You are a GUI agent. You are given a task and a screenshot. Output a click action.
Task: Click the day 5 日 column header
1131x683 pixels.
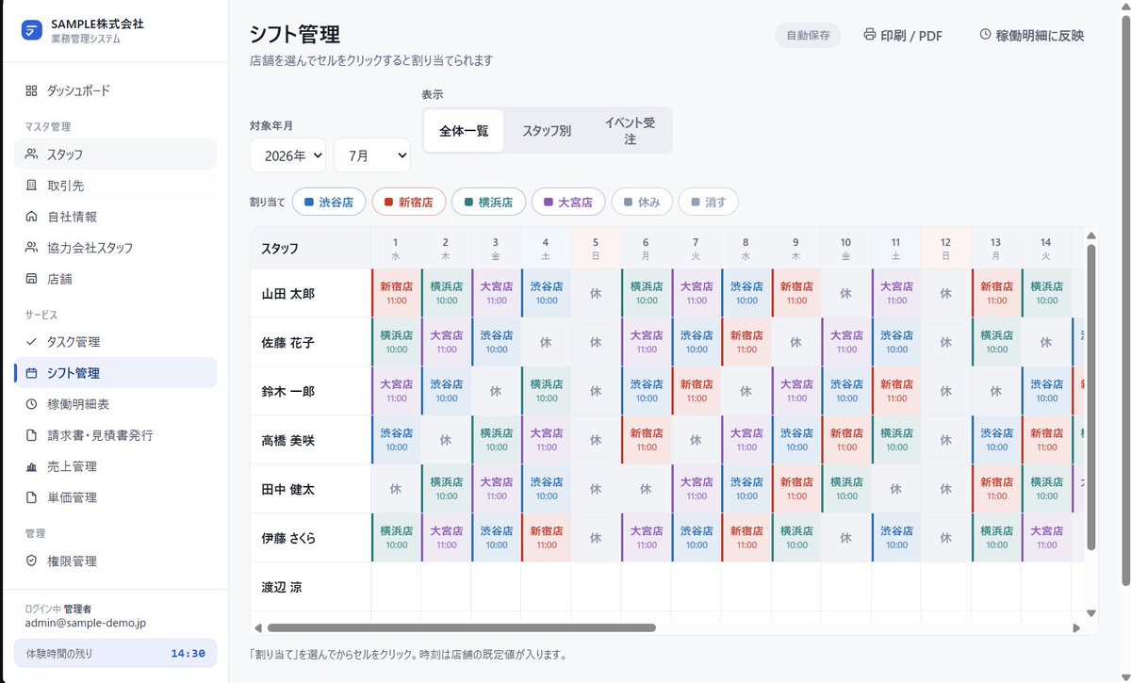click(x=596, y=248)
